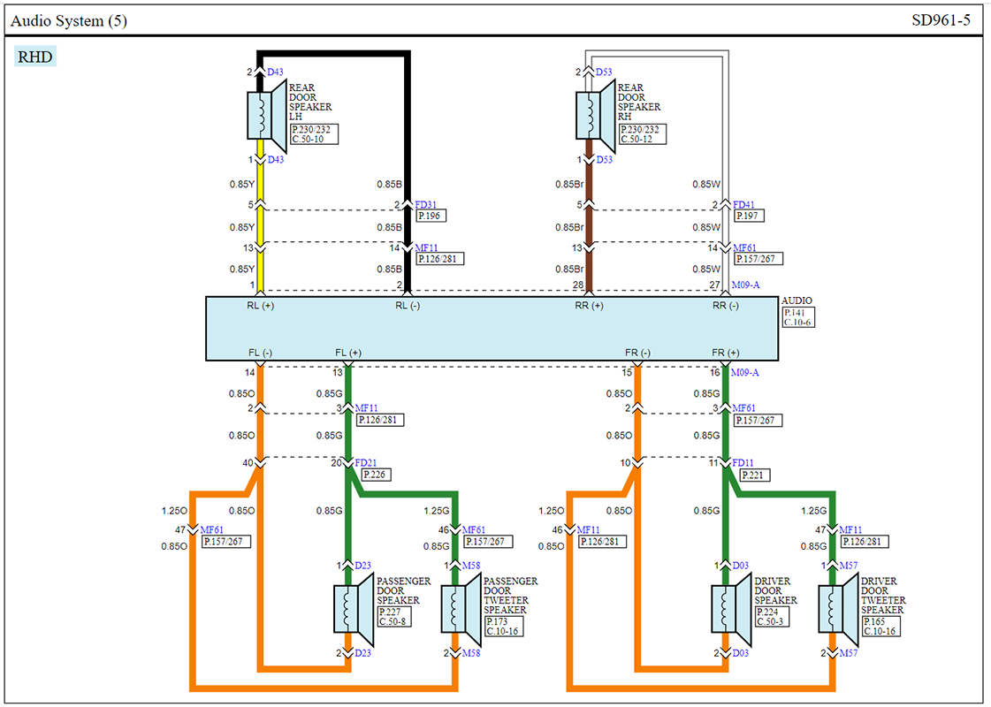Open MF11 link at pin 47 on green wire
Image resolution: width=991 pixels, height=707 pixels.
(850, 530)
